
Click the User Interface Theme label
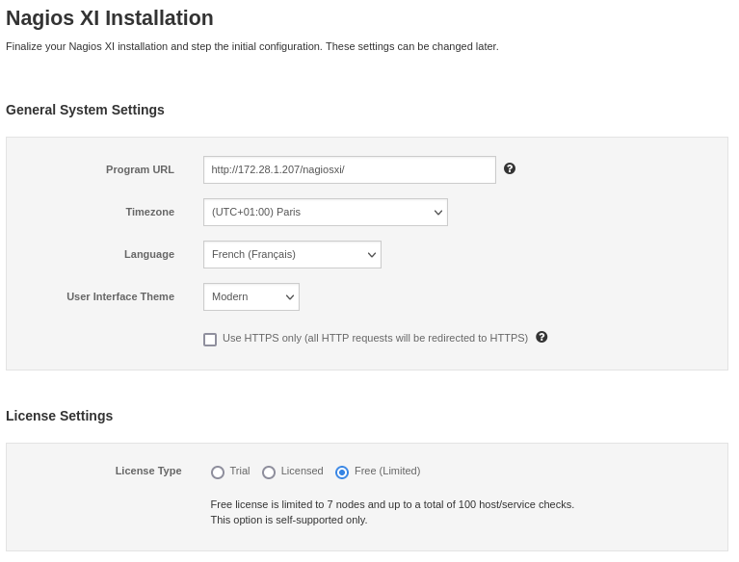(x=120, y=297)
